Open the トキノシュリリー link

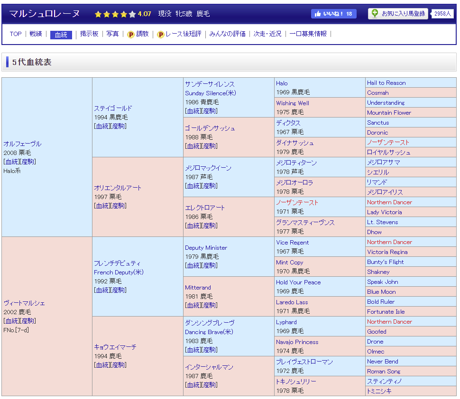[296, 381]
